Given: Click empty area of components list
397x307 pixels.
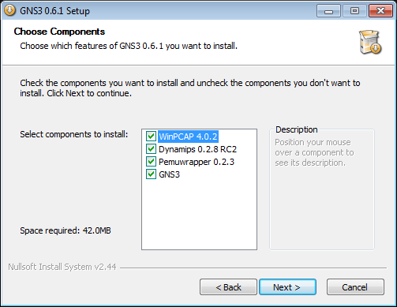Looking at the screenshot, I should click(199, 213).
